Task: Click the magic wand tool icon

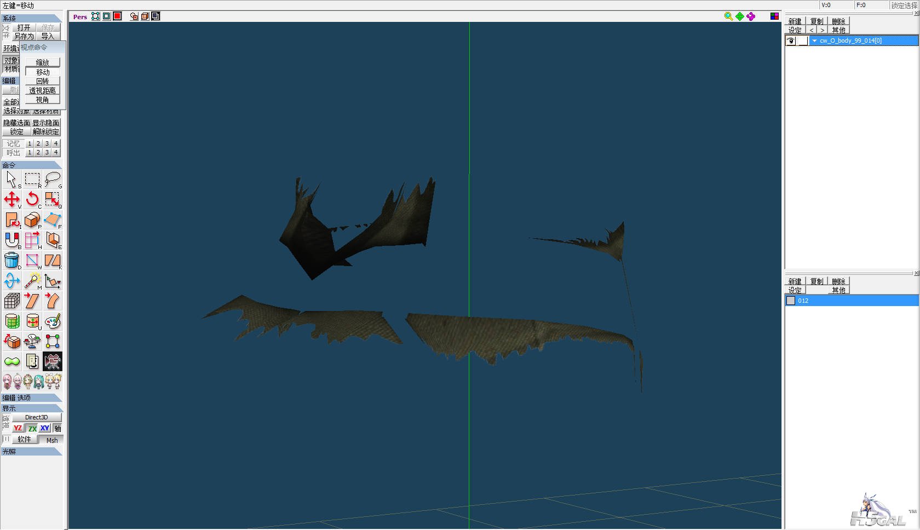Action: (32, 280)
